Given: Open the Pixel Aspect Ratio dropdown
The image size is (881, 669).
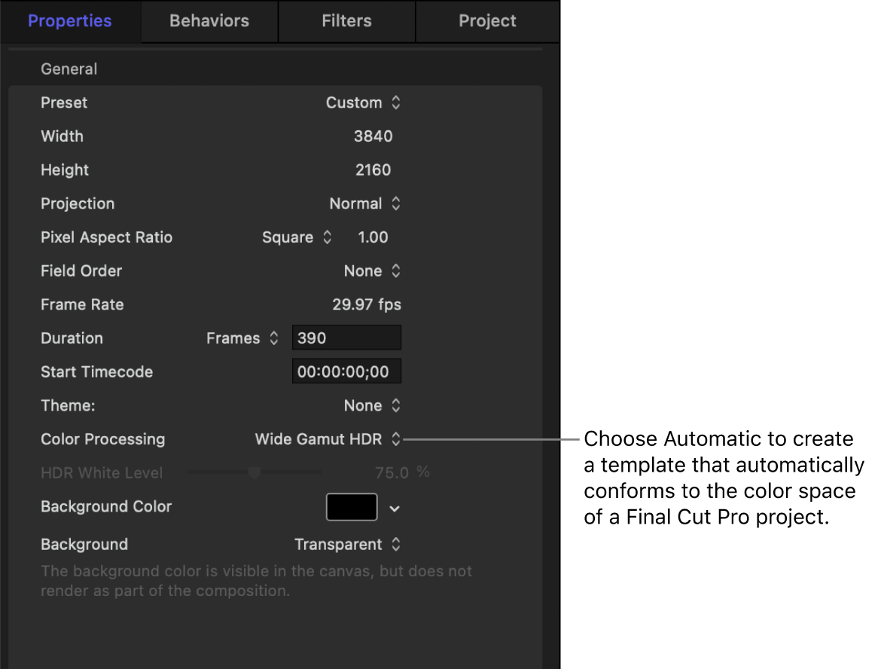Looking at the screenshot, I should point(297,237).
